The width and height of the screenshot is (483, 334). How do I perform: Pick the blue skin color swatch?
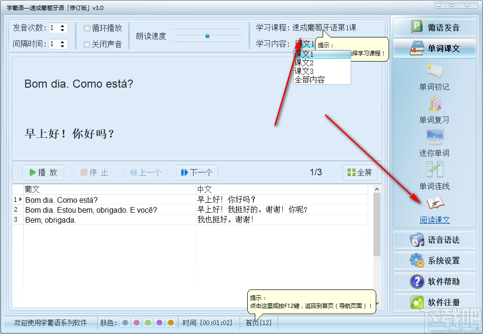[125, 323]
